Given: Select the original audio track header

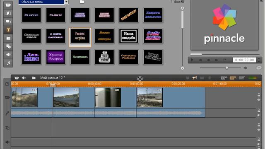Looking at the screenshot, I should [7, 113].
